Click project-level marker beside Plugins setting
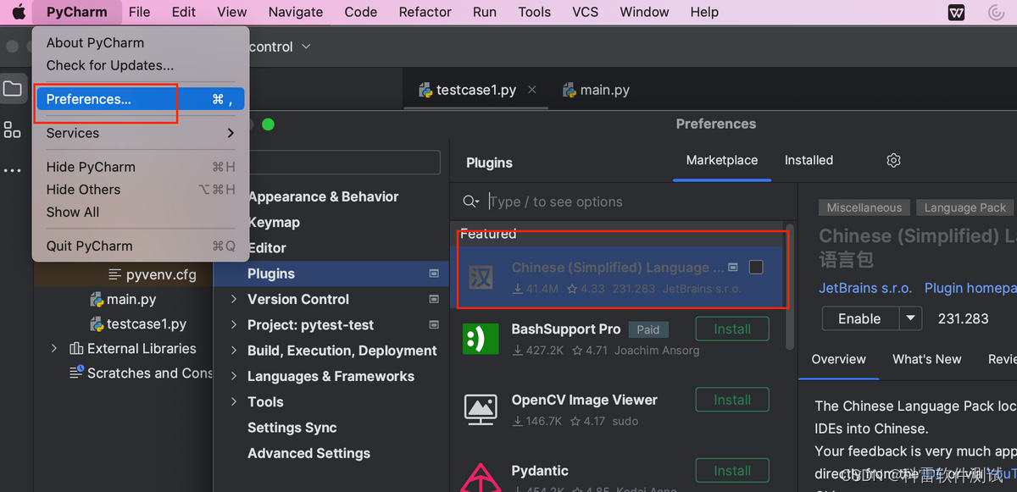Screen dimensions: 1017x492 pyautogui.click(x=434, y=274)
